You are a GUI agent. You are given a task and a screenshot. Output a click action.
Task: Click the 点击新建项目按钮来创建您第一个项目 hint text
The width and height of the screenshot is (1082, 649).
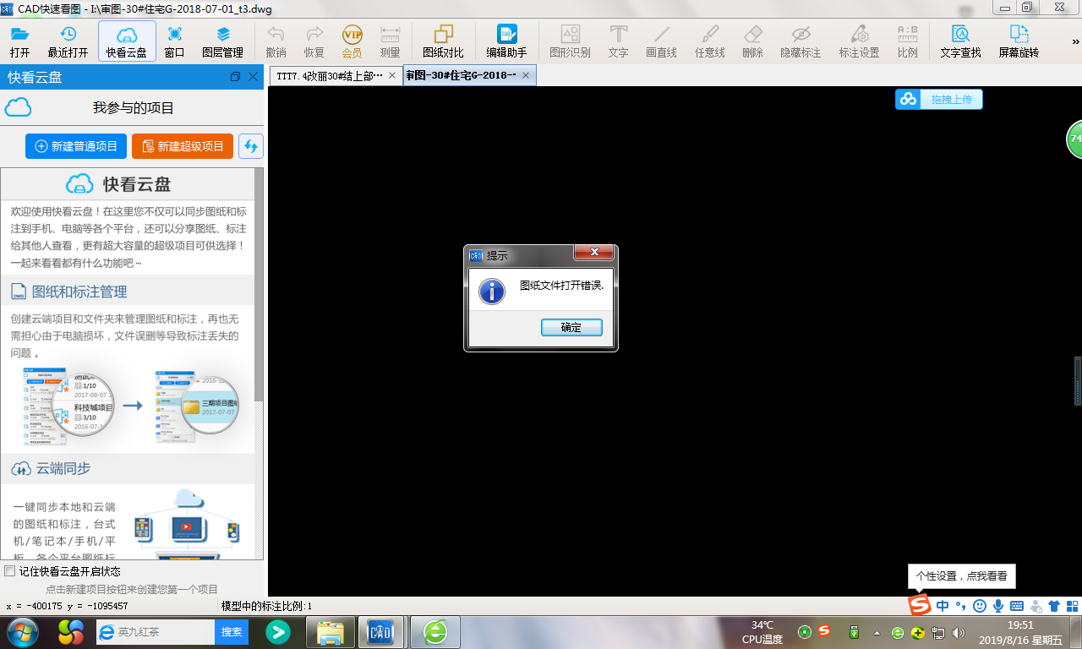click(132, 589)
